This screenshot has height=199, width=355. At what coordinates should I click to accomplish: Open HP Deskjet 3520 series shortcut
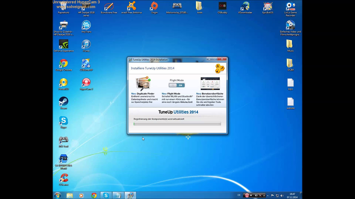click(86, 9)
